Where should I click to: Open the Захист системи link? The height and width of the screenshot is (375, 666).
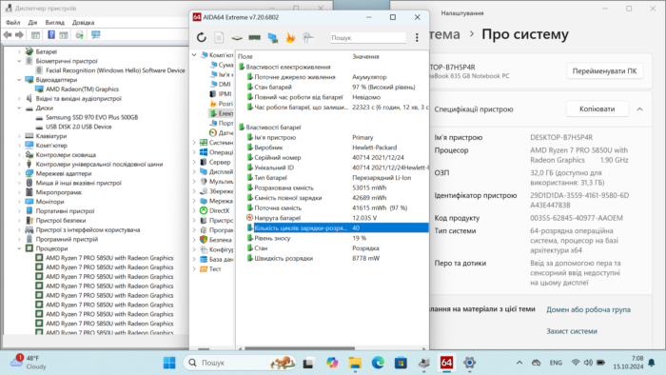(572, 331)
